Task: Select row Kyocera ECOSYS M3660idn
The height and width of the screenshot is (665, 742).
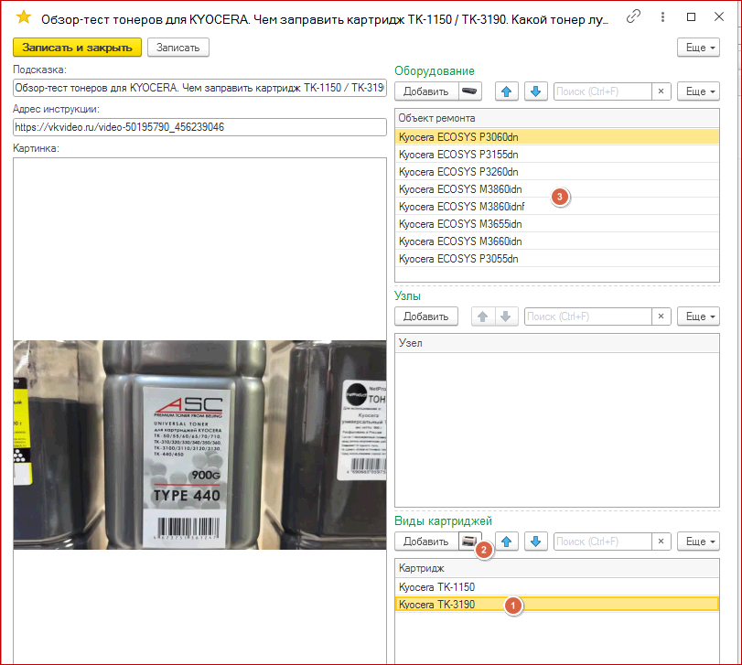Action: pyautogui.click(x=557, y=241)
